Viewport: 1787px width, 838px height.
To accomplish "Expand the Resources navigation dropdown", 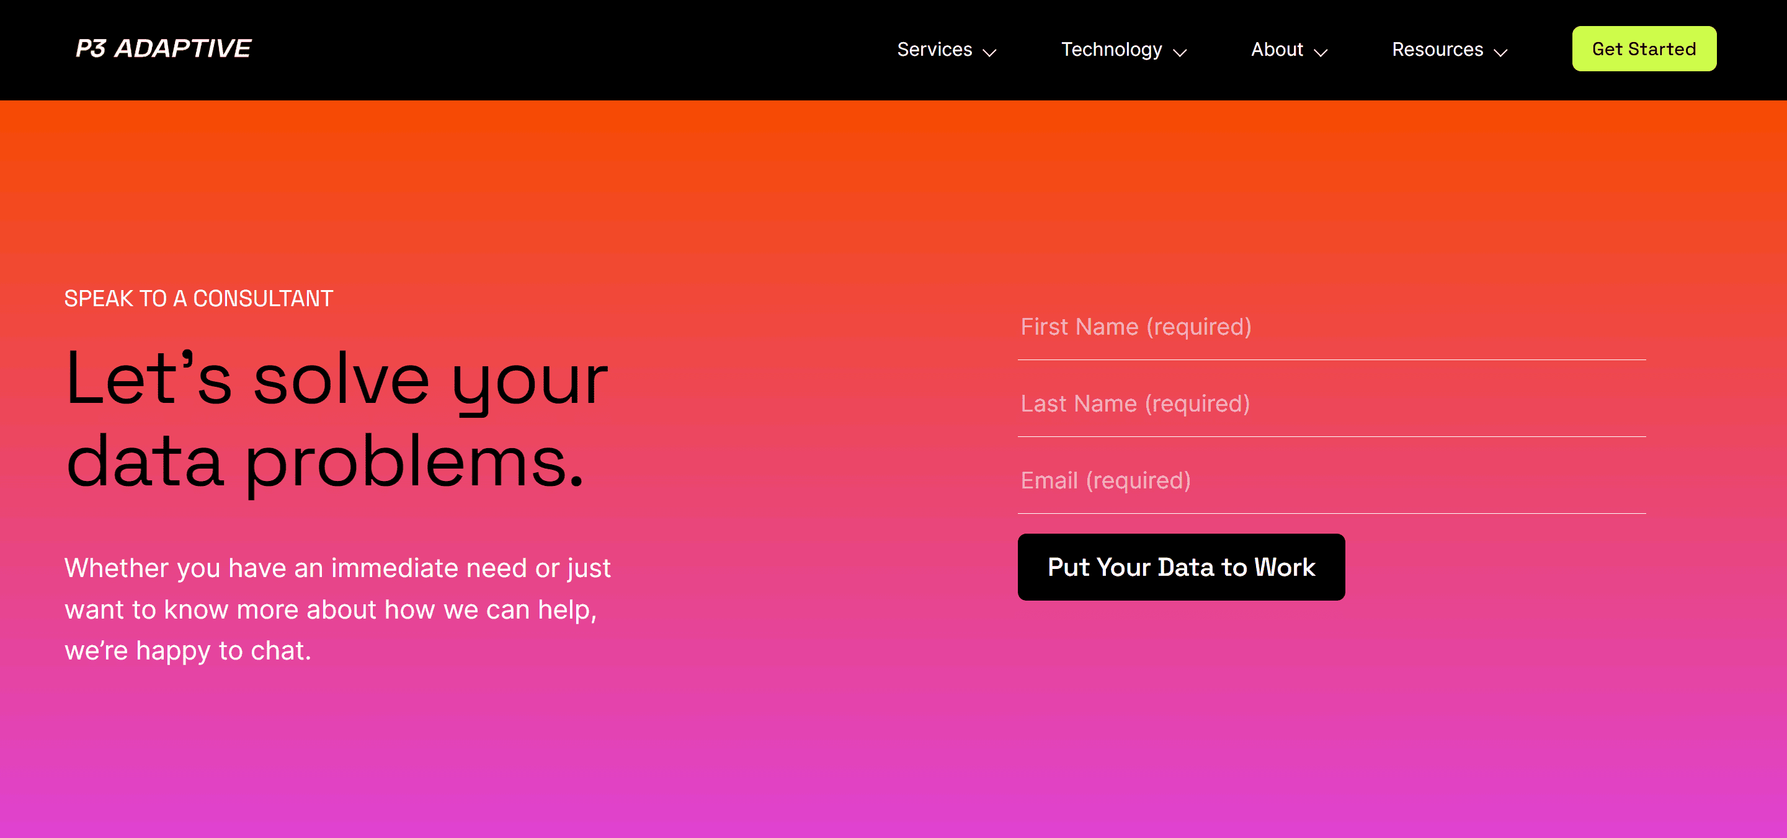I will click(x=1449, y=49).
